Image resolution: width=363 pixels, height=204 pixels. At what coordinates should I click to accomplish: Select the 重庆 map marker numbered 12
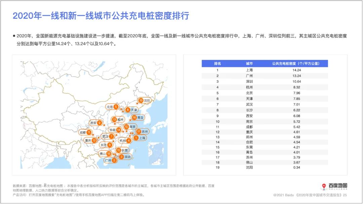coord(90,140)
